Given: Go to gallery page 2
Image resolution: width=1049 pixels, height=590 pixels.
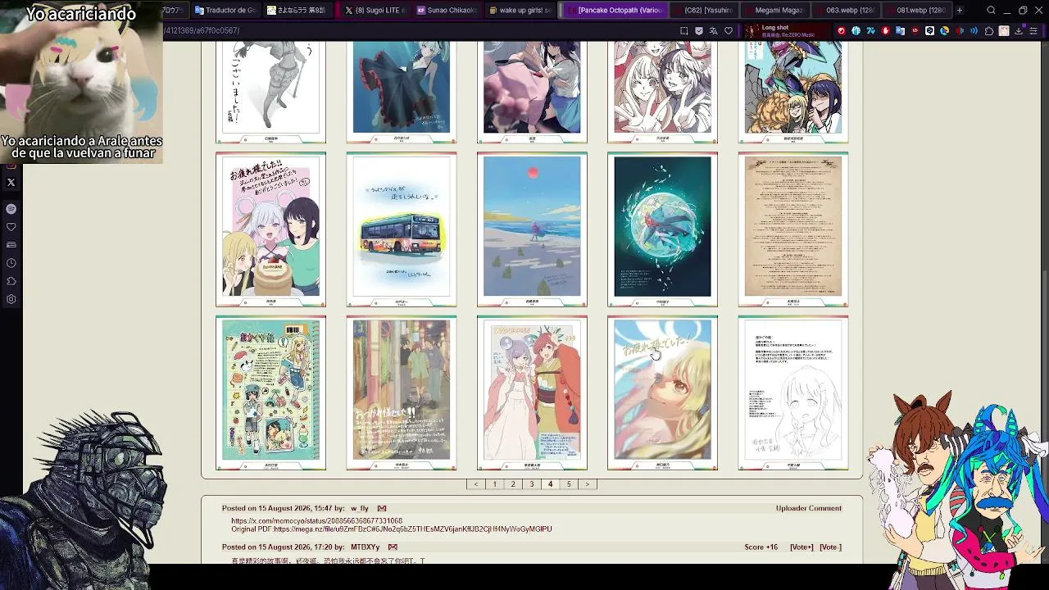Looking at the screenshot, I should pyautogui.click(x=513, y=484).
